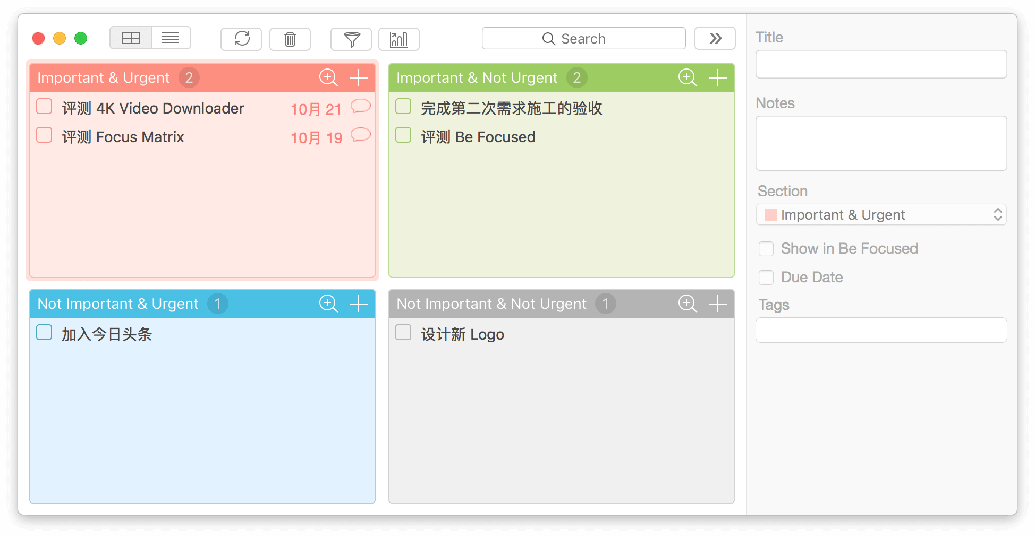Image resolution: width=1035 pixels, height=537 pixels.
Task: Select the Important & Urgent header title
Action: click(104, 78)
